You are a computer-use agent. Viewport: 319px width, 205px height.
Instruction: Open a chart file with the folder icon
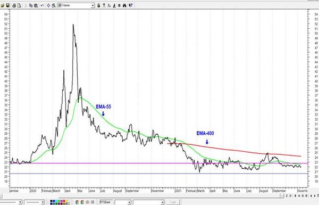click(x=3, y=5)
